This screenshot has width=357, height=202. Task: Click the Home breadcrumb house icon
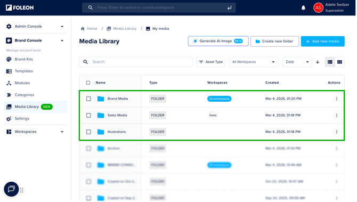pos(83,29)
